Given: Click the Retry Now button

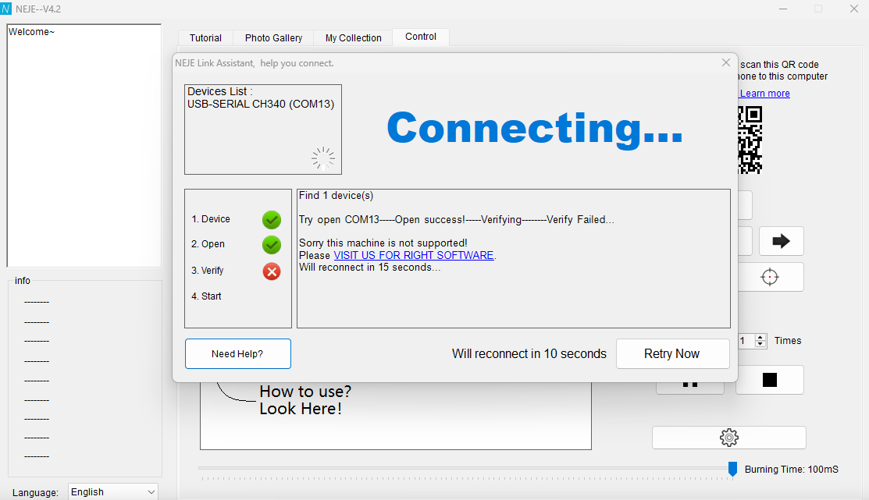Looking at the screenshot, I should tap(671, 353).
